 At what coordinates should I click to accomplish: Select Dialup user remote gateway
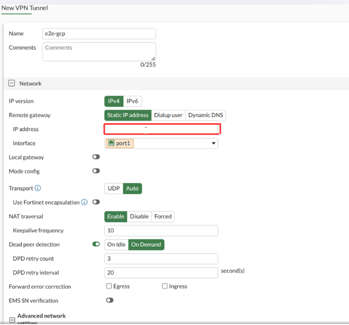[169, 115]
